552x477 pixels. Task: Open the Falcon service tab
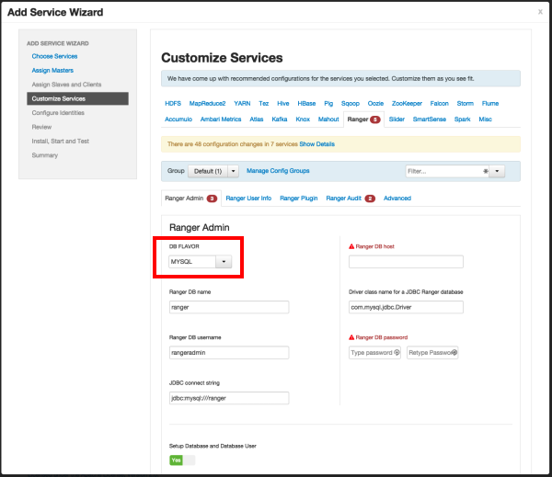(x=440, y=104)
